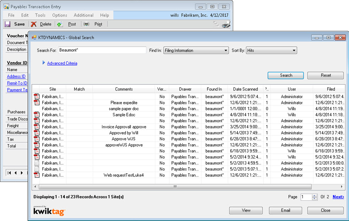Click in the Search For text field
Screen dimensions: 349x221
(x=102, y=50)
